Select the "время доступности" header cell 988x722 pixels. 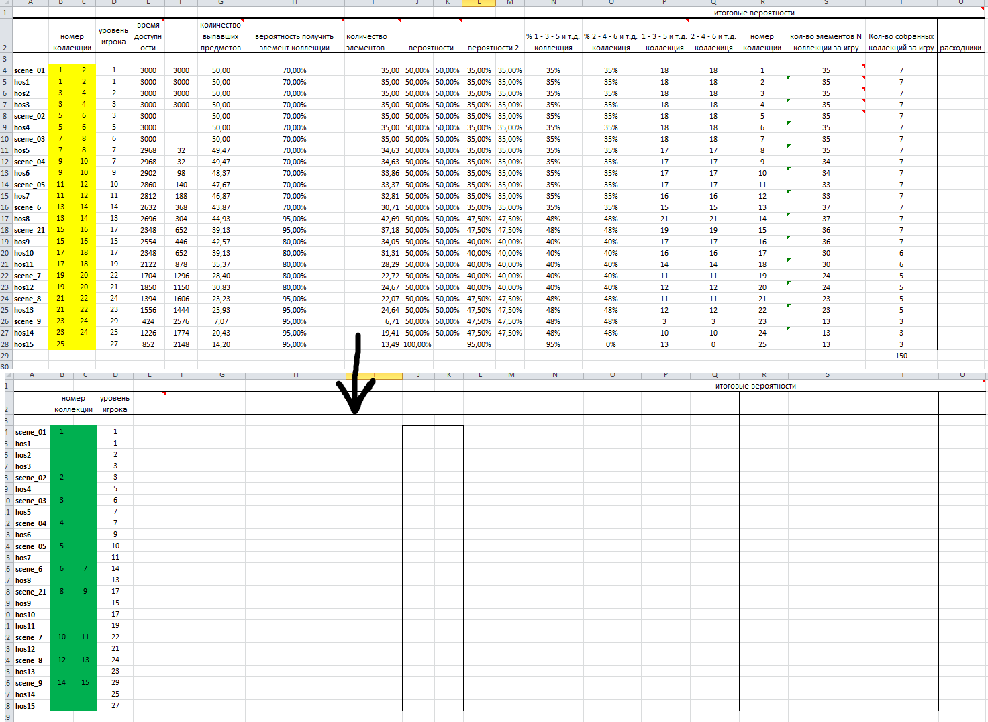tap(148, 36)
